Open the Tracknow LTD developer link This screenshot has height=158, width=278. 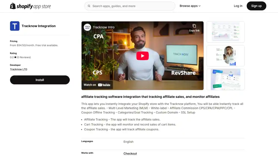18,69
